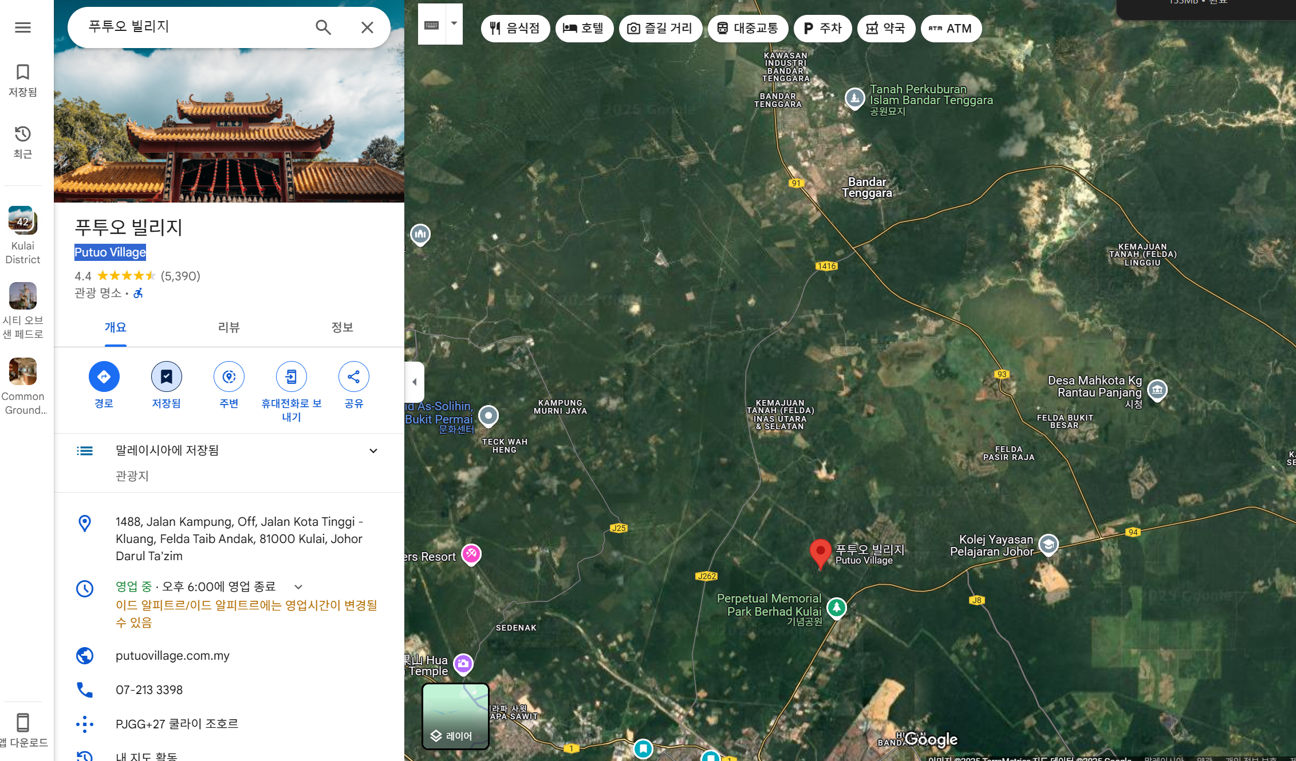The height and width of the screenshot is (761, 1296).
Task: Click the 저장됨 saved bookmark toggle
Action: [166, 376]
